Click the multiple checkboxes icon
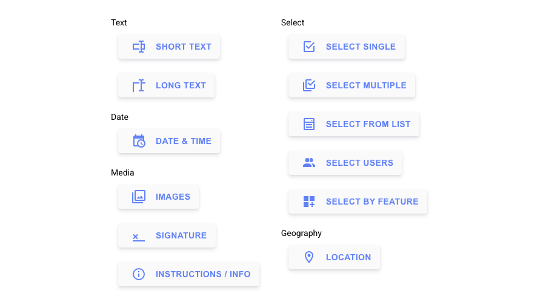 [309, 85]
